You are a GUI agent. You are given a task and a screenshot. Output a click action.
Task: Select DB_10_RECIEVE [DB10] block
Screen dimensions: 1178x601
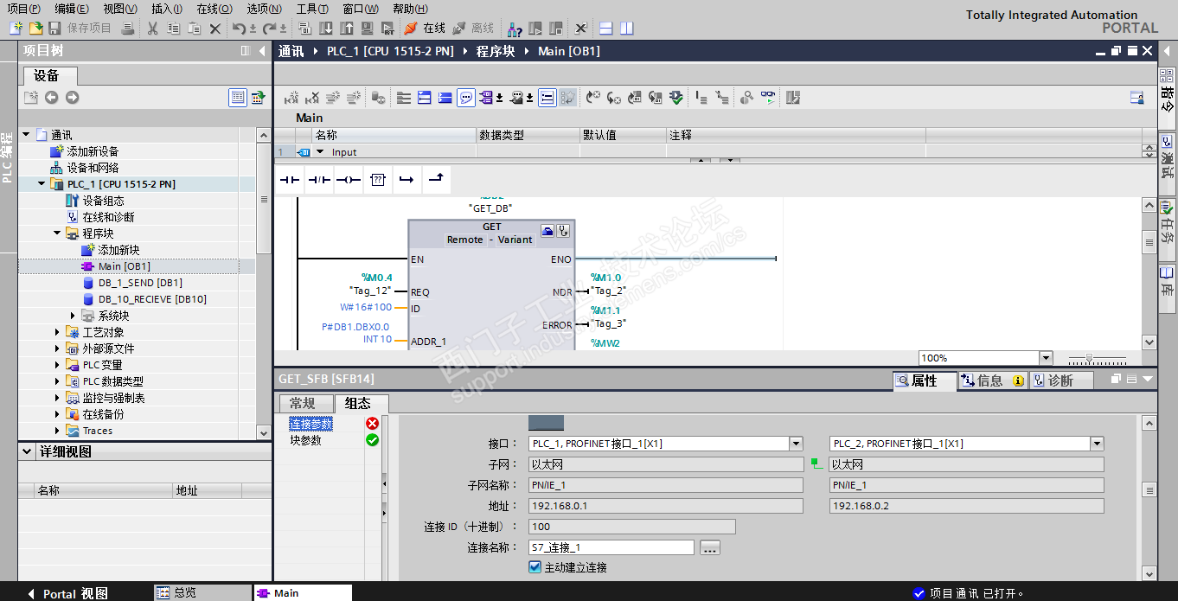click(x=152, y=299)
